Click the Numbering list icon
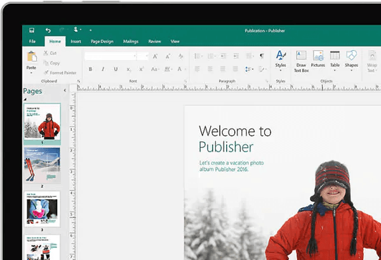 coord(211,56)
